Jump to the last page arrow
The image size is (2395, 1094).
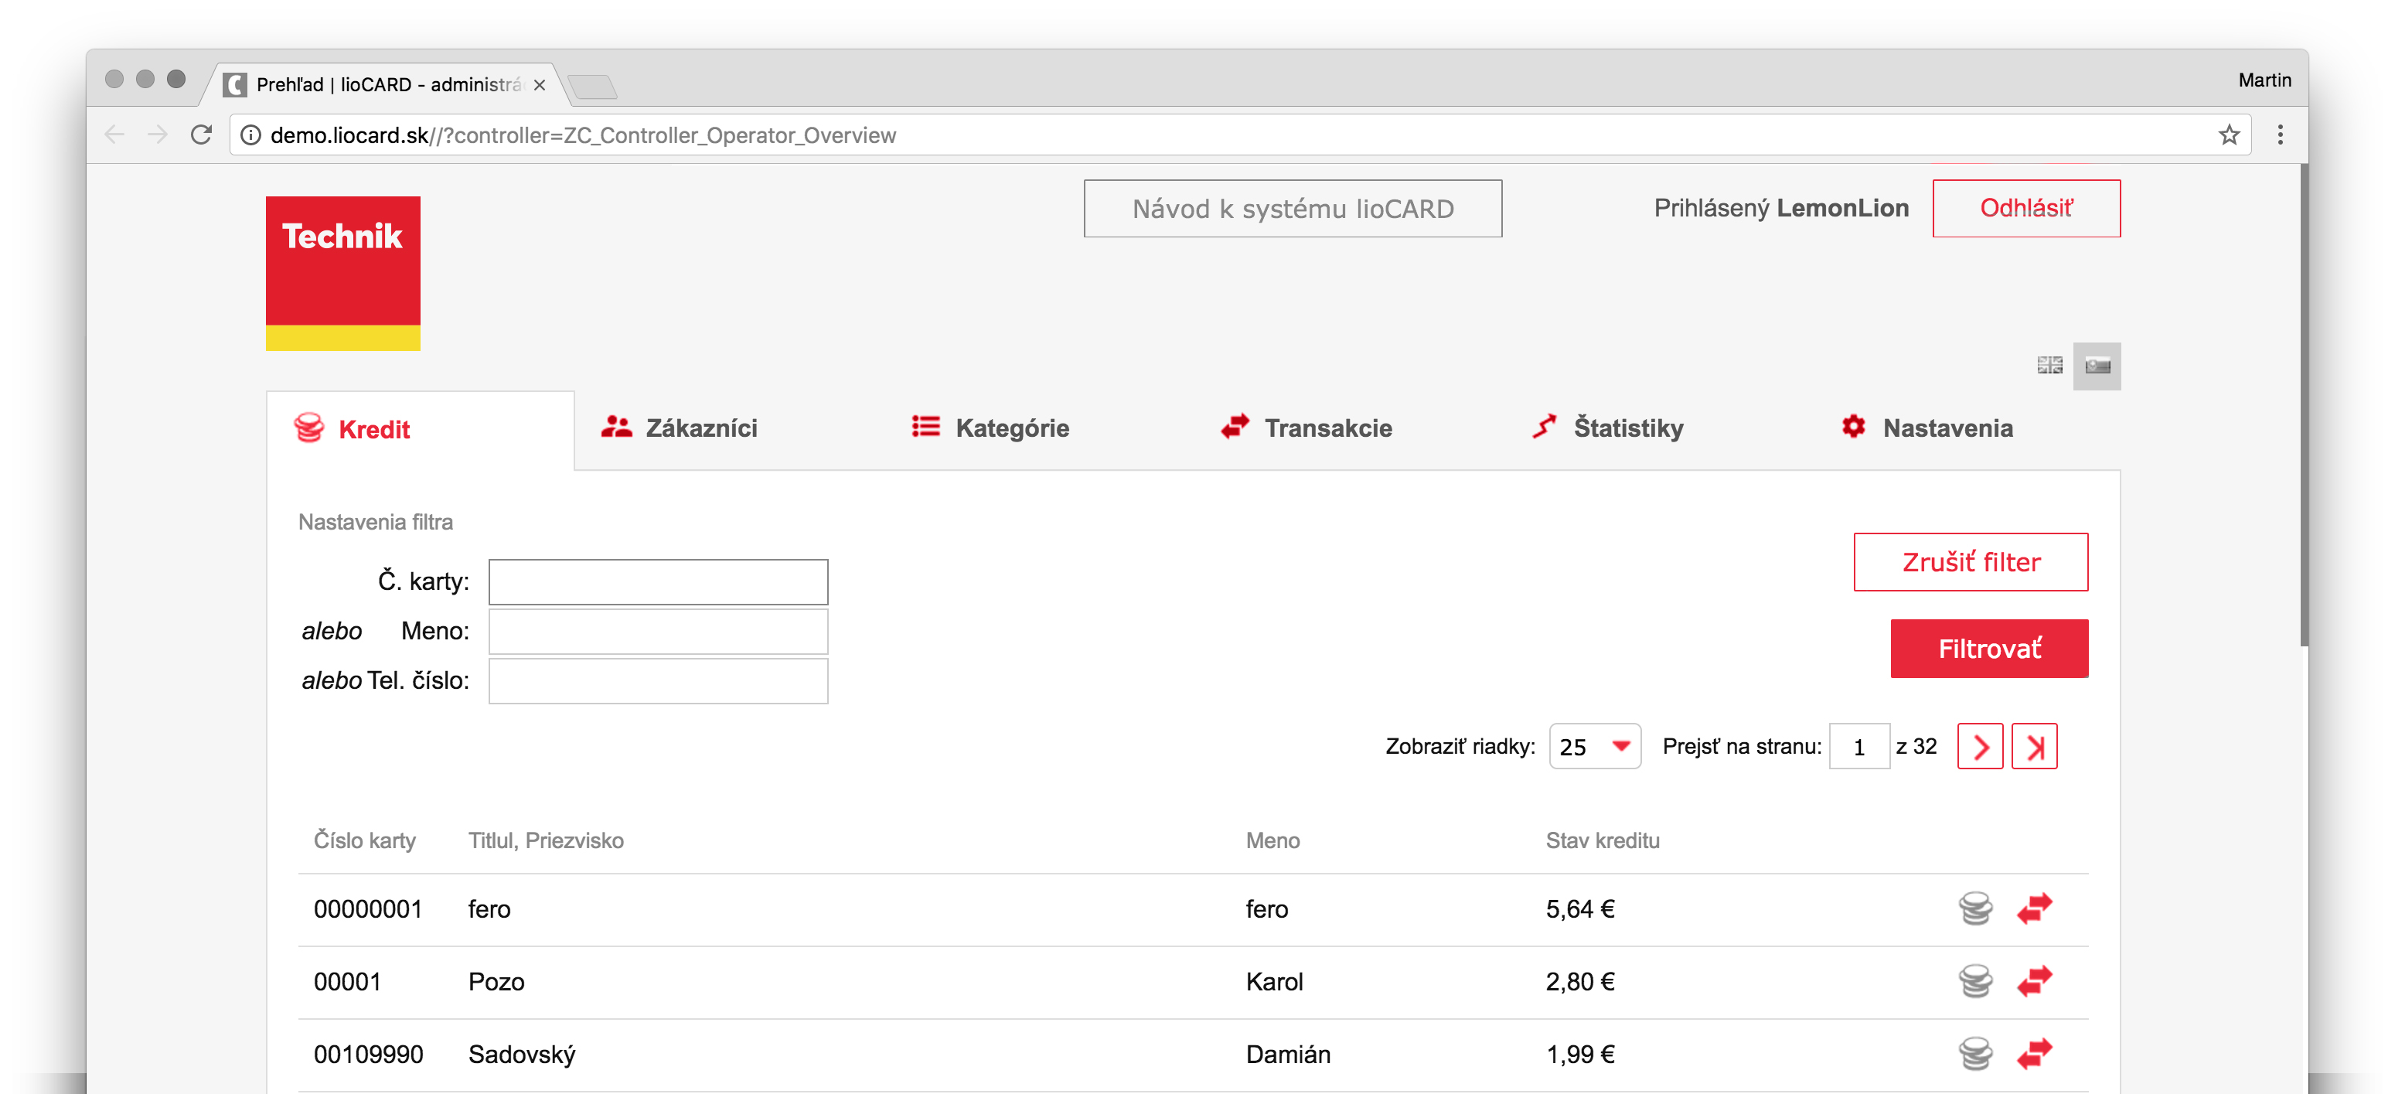pyautogui.click(x=2034, y=746)
